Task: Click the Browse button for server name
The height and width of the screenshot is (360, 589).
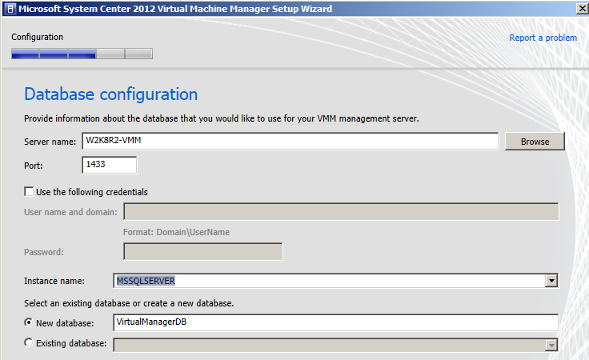Action: (535, 142)
